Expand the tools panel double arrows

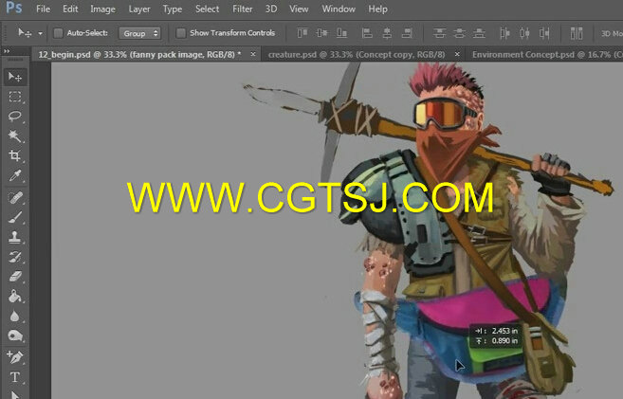pyautogui.click(x=7, y=51)
